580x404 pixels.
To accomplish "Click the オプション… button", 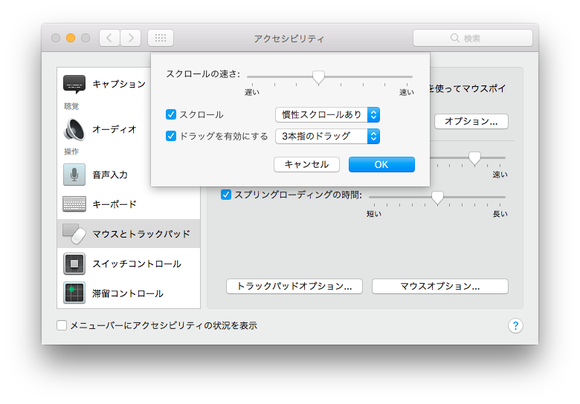I will (x=471, y=121).
